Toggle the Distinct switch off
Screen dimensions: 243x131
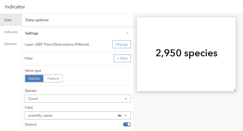click(x=127, y=125)
